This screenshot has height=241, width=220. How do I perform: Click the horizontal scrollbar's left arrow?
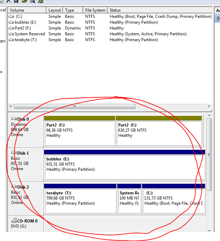pos(11,107)
